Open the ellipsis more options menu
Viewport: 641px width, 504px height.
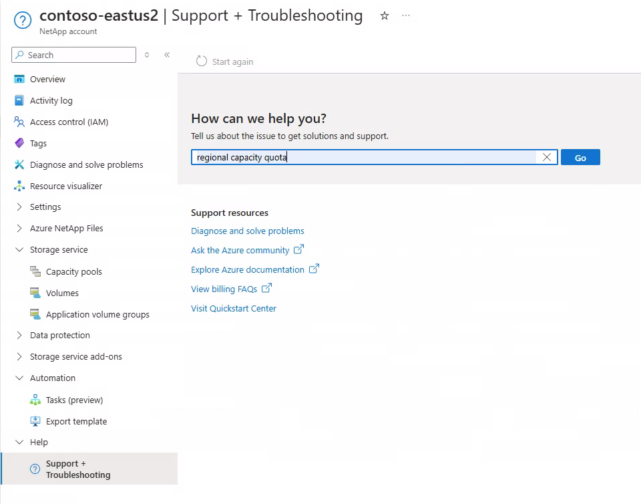tap(406, 16)
